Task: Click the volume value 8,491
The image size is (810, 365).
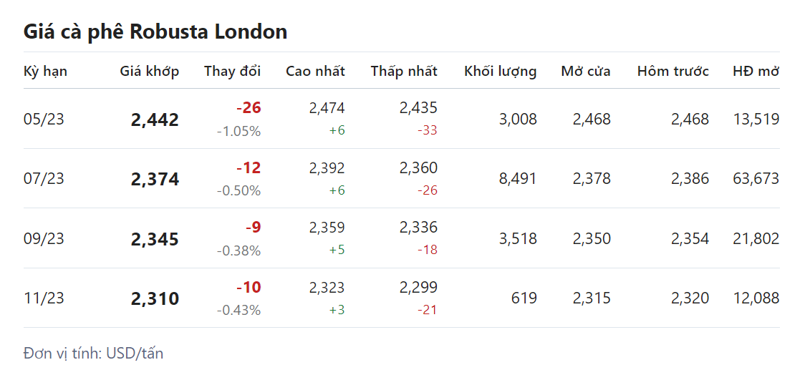Action: click(518, 179)
